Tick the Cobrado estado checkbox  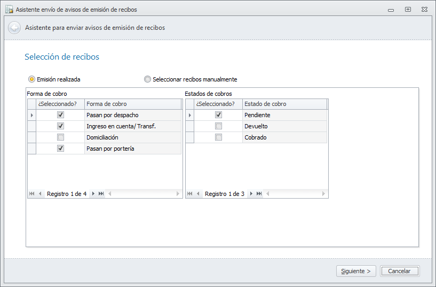[x=218, y=137]
